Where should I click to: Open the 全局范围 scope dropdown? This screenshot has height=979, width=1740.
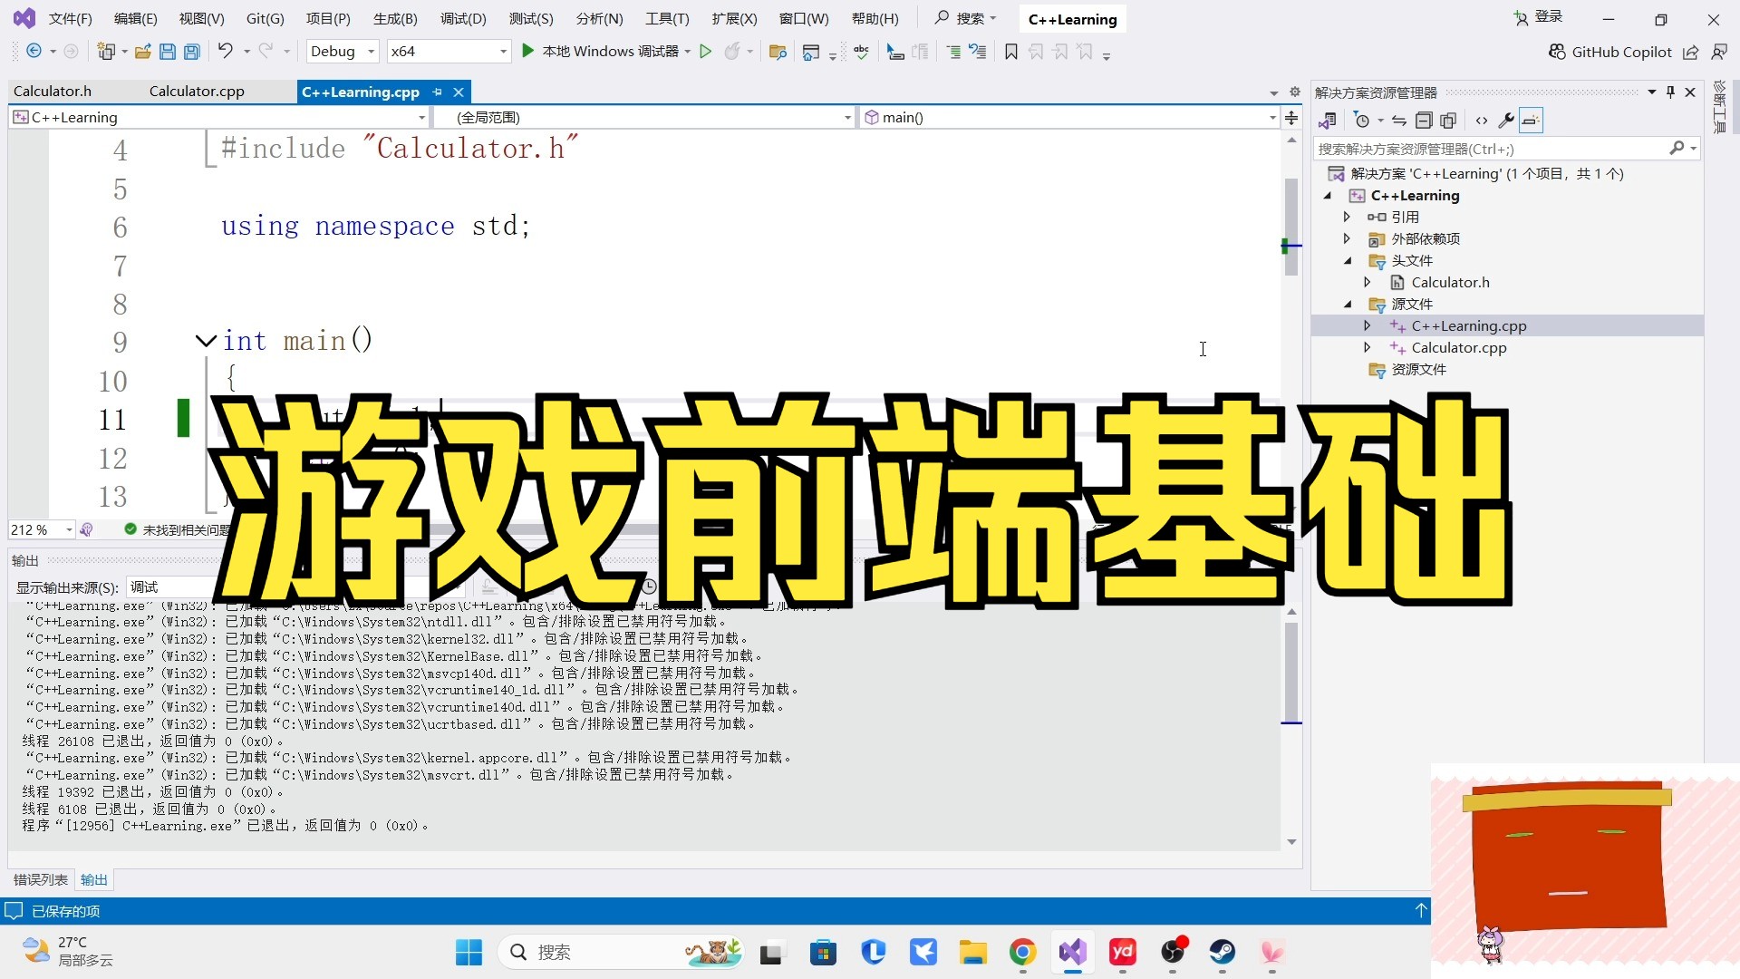tap(645, 118)
